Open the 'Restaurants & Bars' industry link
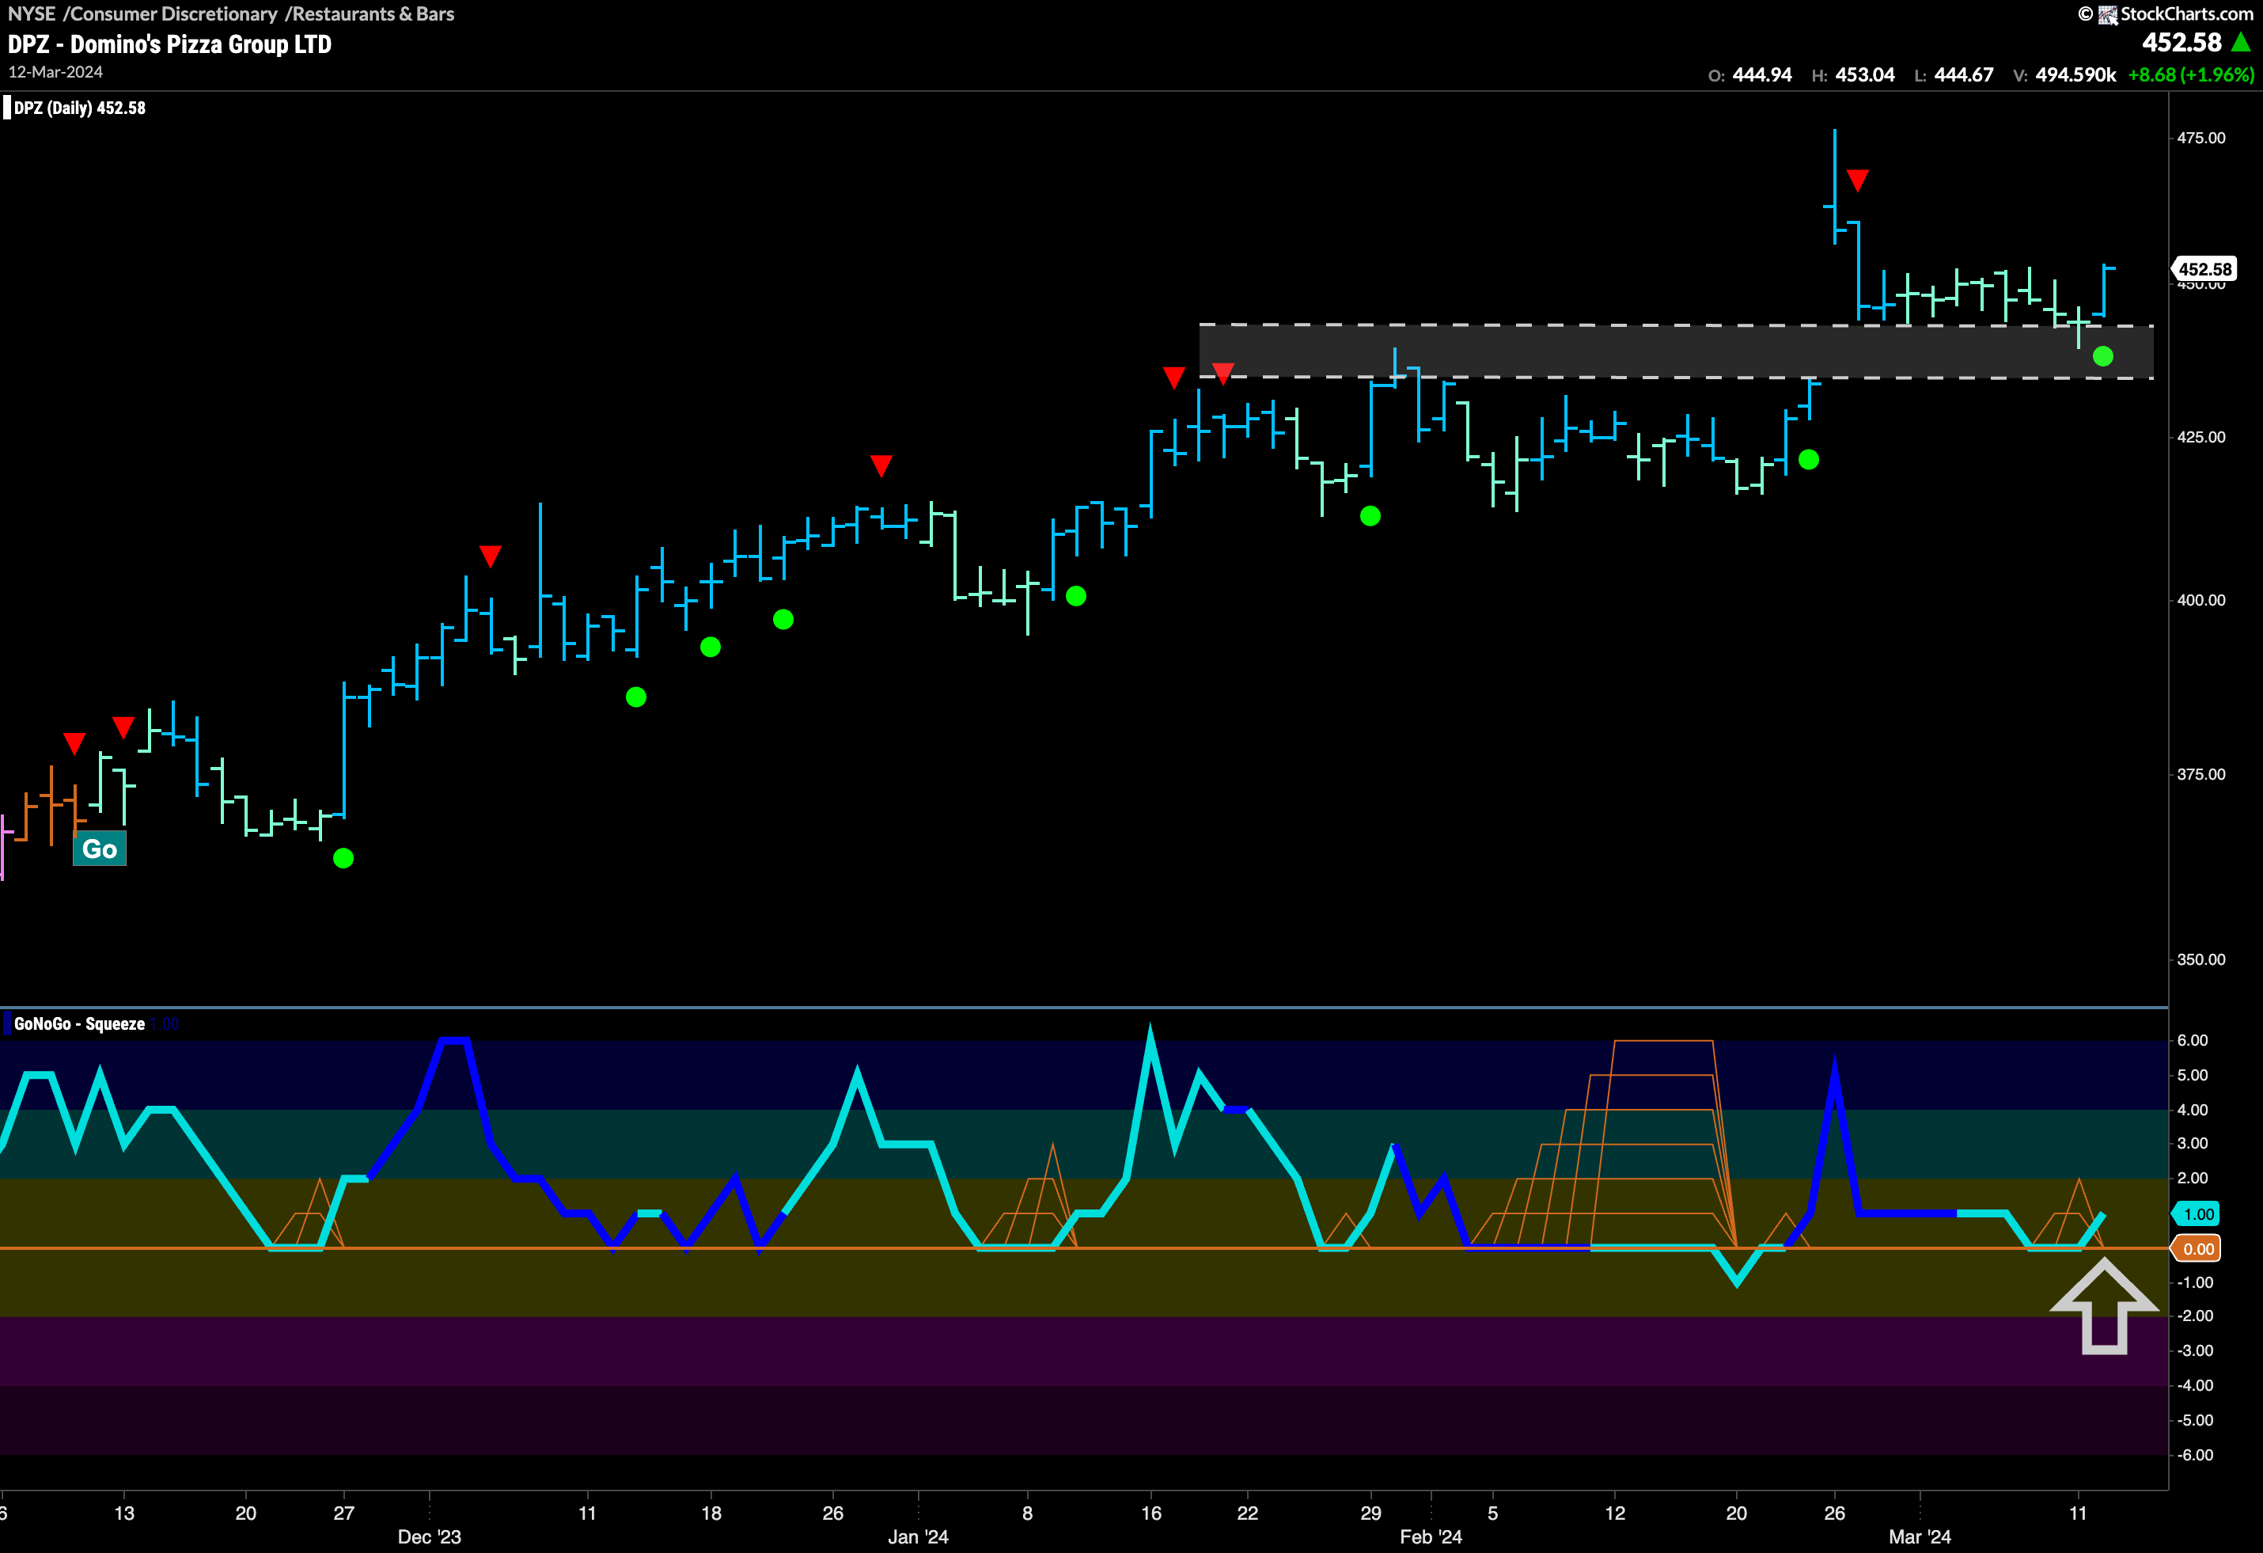Viewport: 2263px width, 1553px height. click(x=373, y=13)
